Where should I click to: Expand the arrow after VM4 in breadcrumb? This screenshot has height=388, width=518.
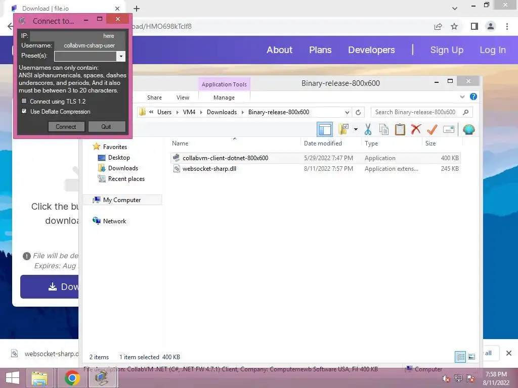coord(201,112)
